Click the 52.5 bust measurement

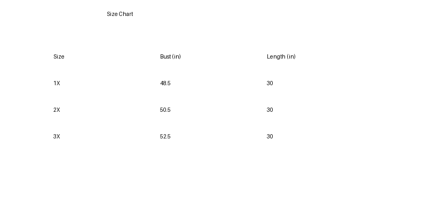(165, 137)
